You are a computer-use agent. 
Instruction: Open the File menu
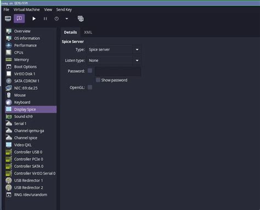point(7,10)
